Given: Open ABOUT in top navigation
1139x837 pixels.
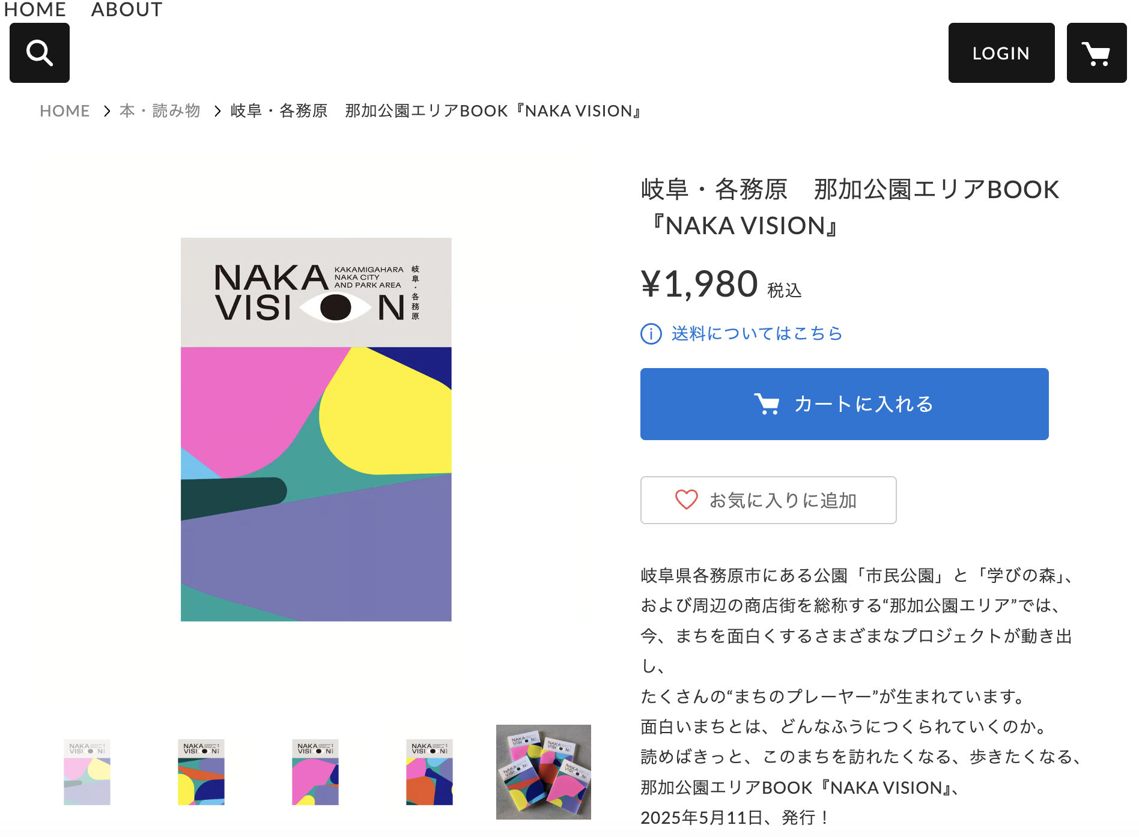Looking at the screenshot, I should tap(127, 10).
